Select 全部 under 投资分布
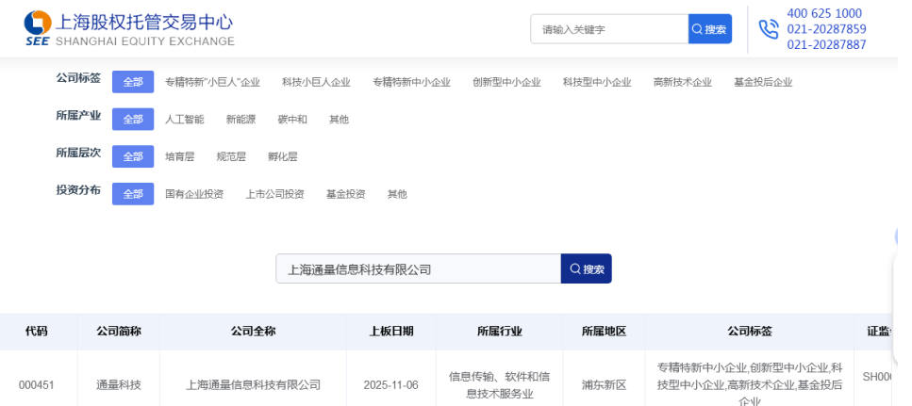The width and height of the screenshot is (912, 406). [x=133, y=194]
